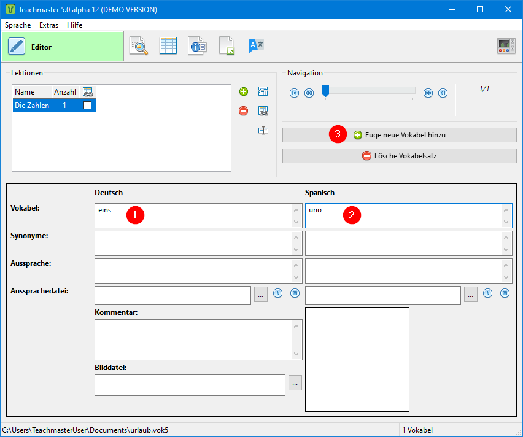Click the Editor pencil icon
523x437 pixels.
pyautogui.click(x=17, y=47)
